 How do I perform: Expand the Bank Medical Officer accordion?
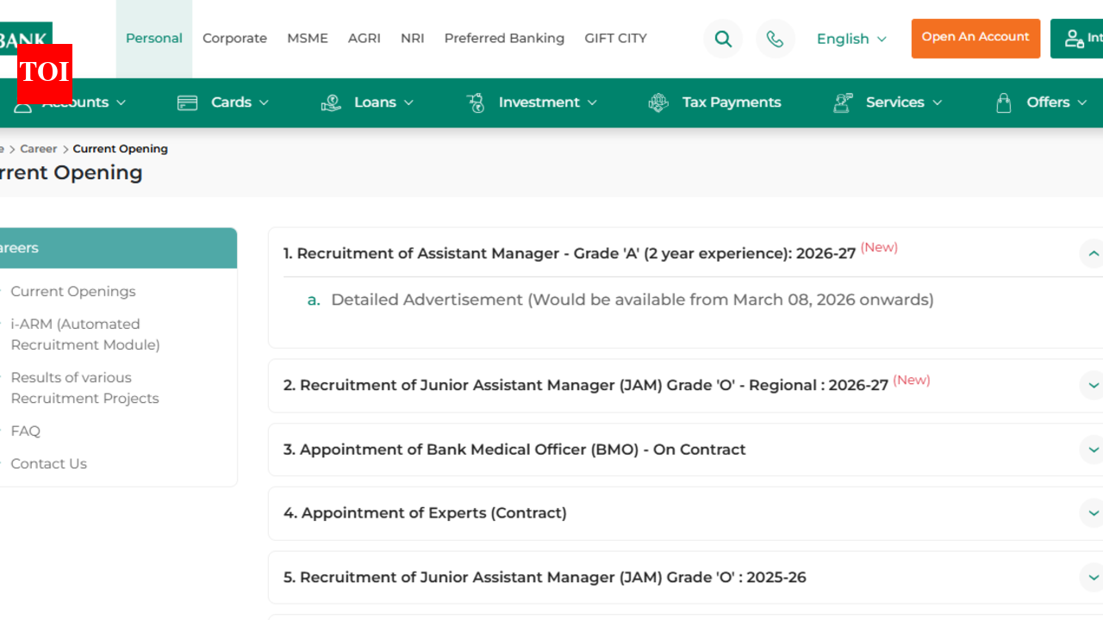tap(1093, 449)
